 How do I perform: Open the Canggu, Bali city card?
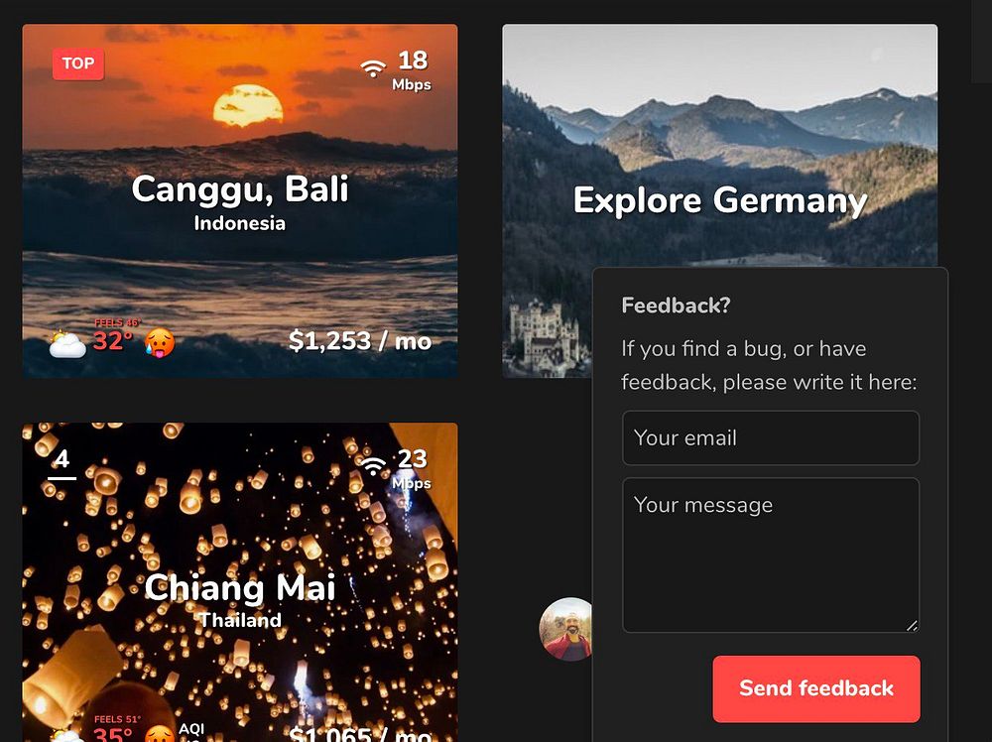click(240, 200)
